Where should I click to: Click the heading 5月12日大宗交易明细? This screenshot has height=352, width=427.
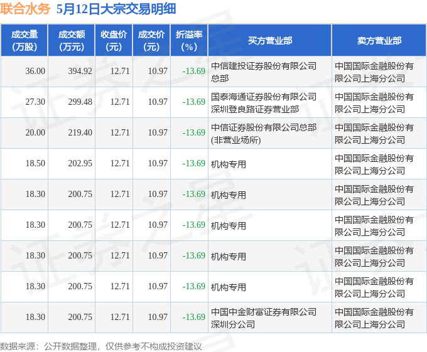tap(116, 9)
